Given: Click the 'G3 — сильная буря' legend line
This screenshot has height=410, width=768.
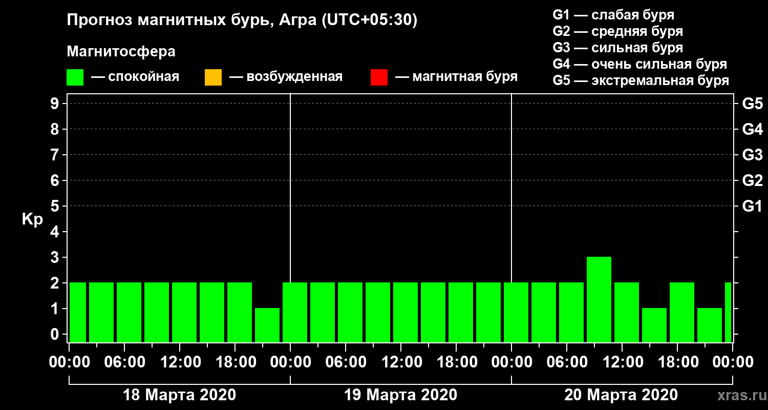Looking at the screenshot, I should (617, 48).
